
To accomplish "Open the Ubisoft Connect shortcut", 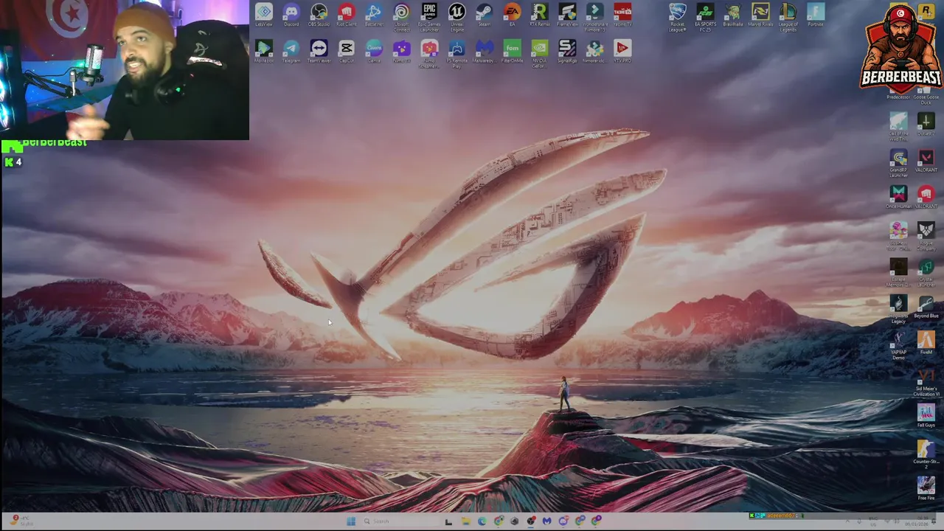I will click(x=401, y=16).
